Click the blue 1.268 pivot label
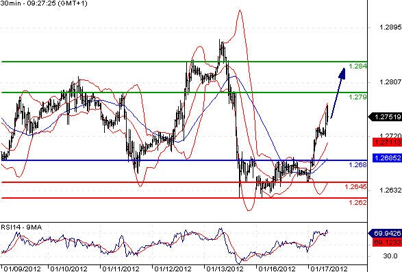The width and height of the screenshot is (402, 272). [x=357, y=164]
